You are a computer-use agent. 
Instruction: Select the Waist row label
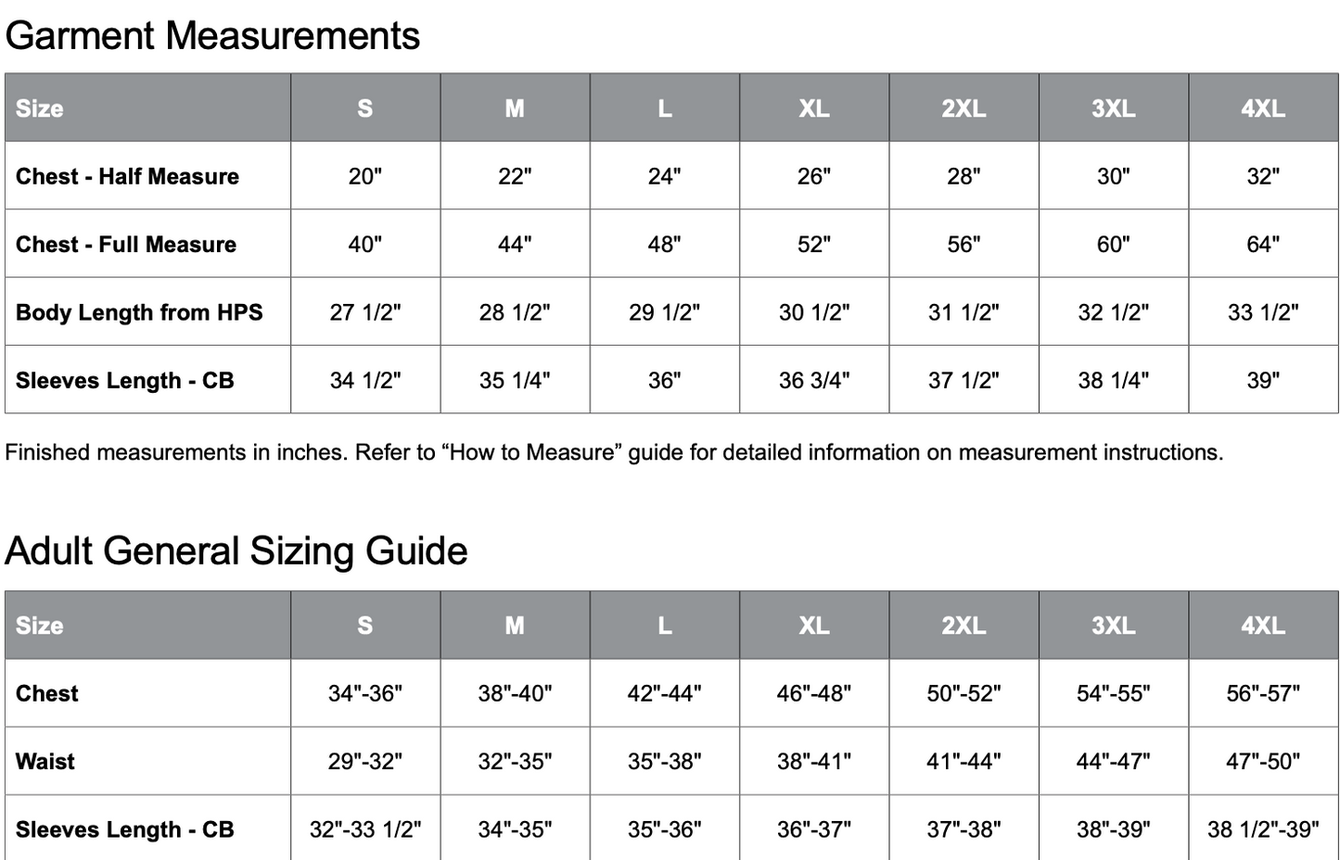click(45, 762)
